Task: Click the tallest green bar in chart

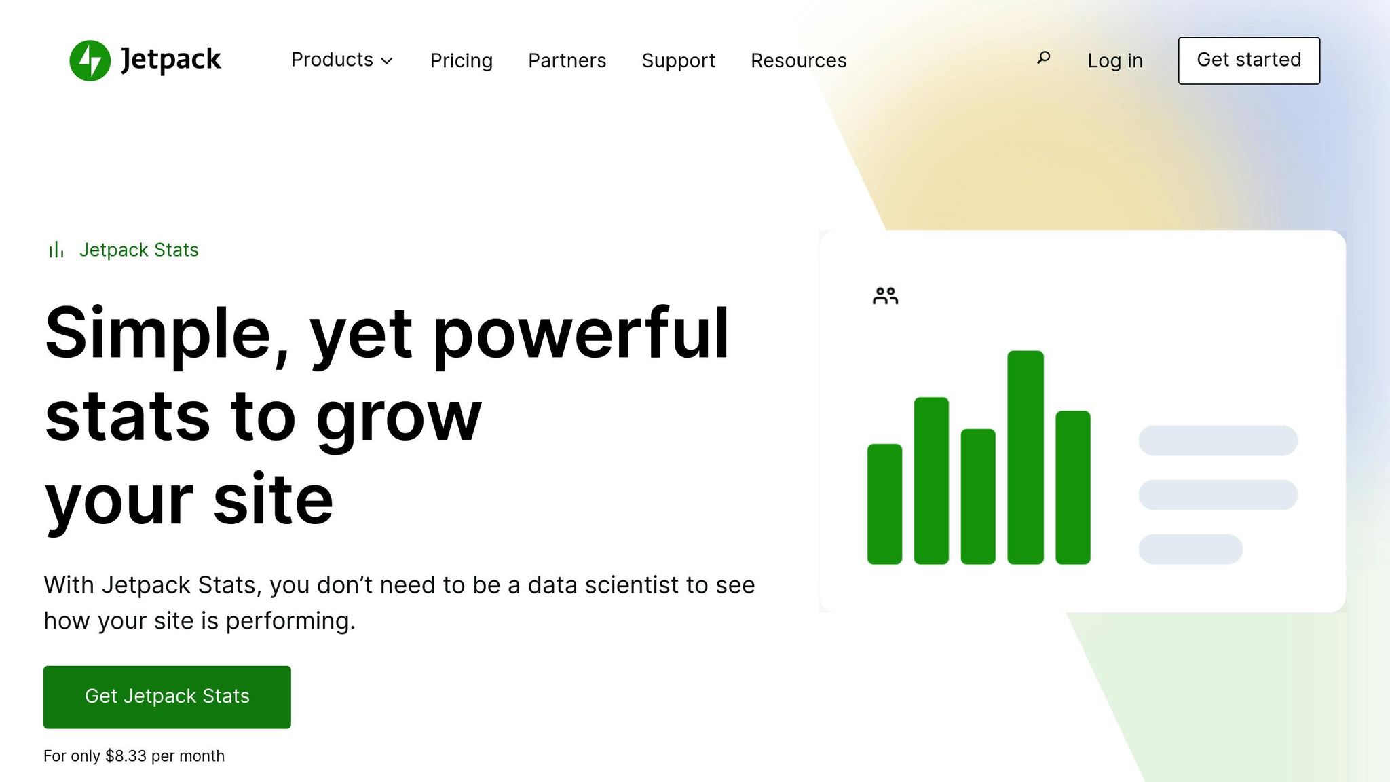Action: [x=1025, y=457]
